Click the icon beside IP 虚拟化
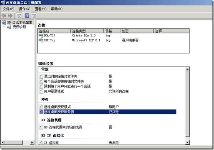214x150 pixels. (41, 142)
